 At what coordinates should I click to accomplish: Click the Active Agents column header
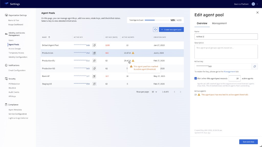[128, 37]
